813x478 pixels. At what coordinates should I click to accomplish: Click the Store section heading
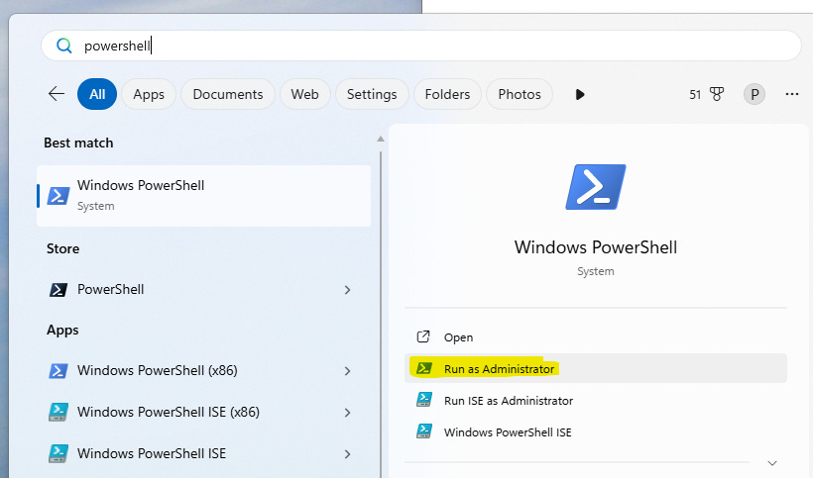pos(62,248)
